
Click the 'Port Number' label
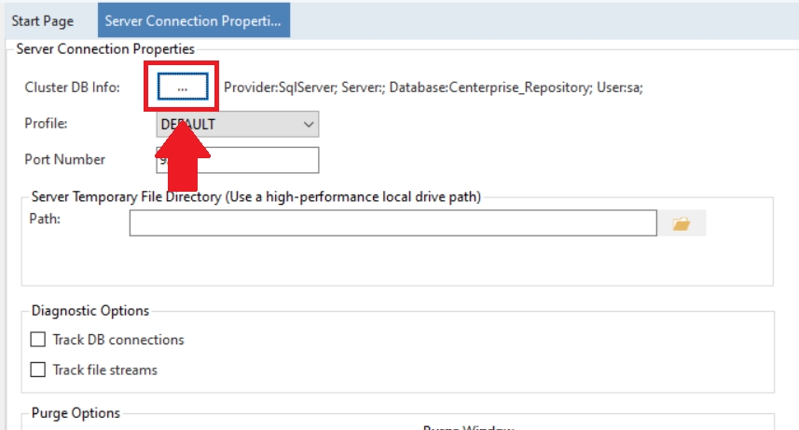(64, 159)
